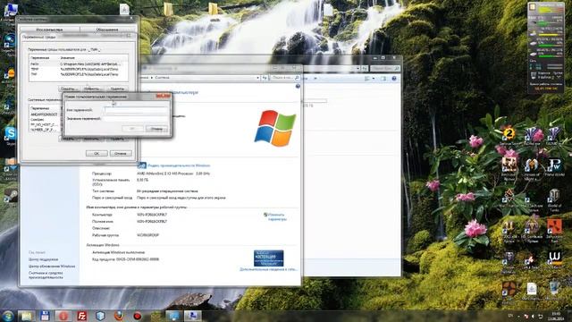The height and width of the screenshot is (322, 572).
Task: Select the Path user variable row
Action: pos(79,64)
